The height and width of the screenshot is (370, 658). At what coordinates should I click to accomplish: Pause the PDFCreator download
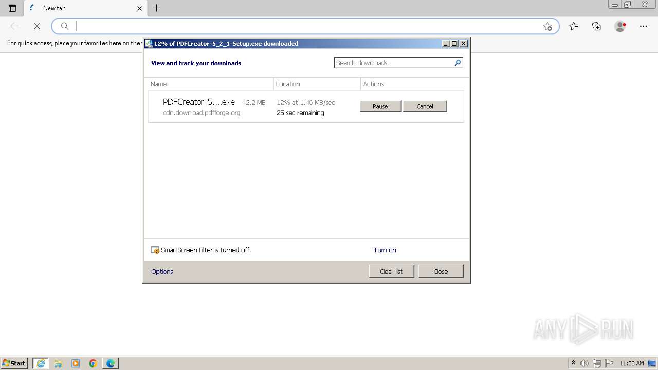click(x=380, y=106)
